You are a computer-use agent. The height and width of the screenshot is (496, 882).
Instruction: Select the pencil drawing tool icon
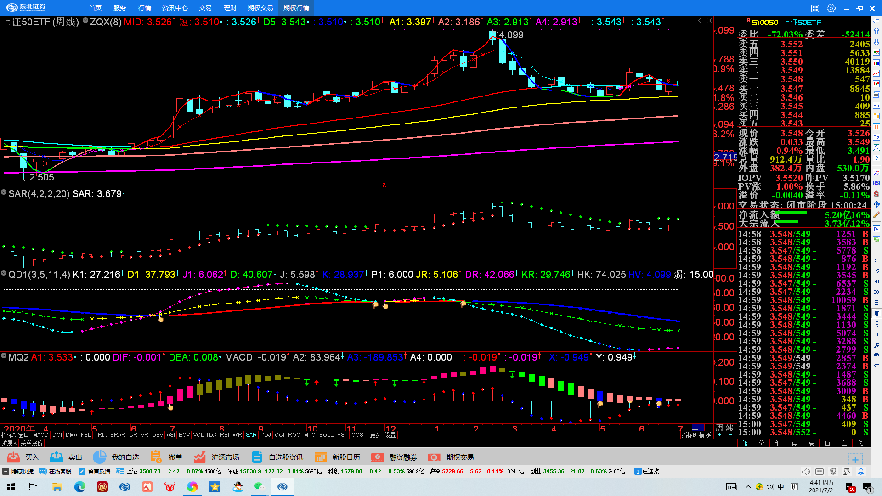coord(876,214)
